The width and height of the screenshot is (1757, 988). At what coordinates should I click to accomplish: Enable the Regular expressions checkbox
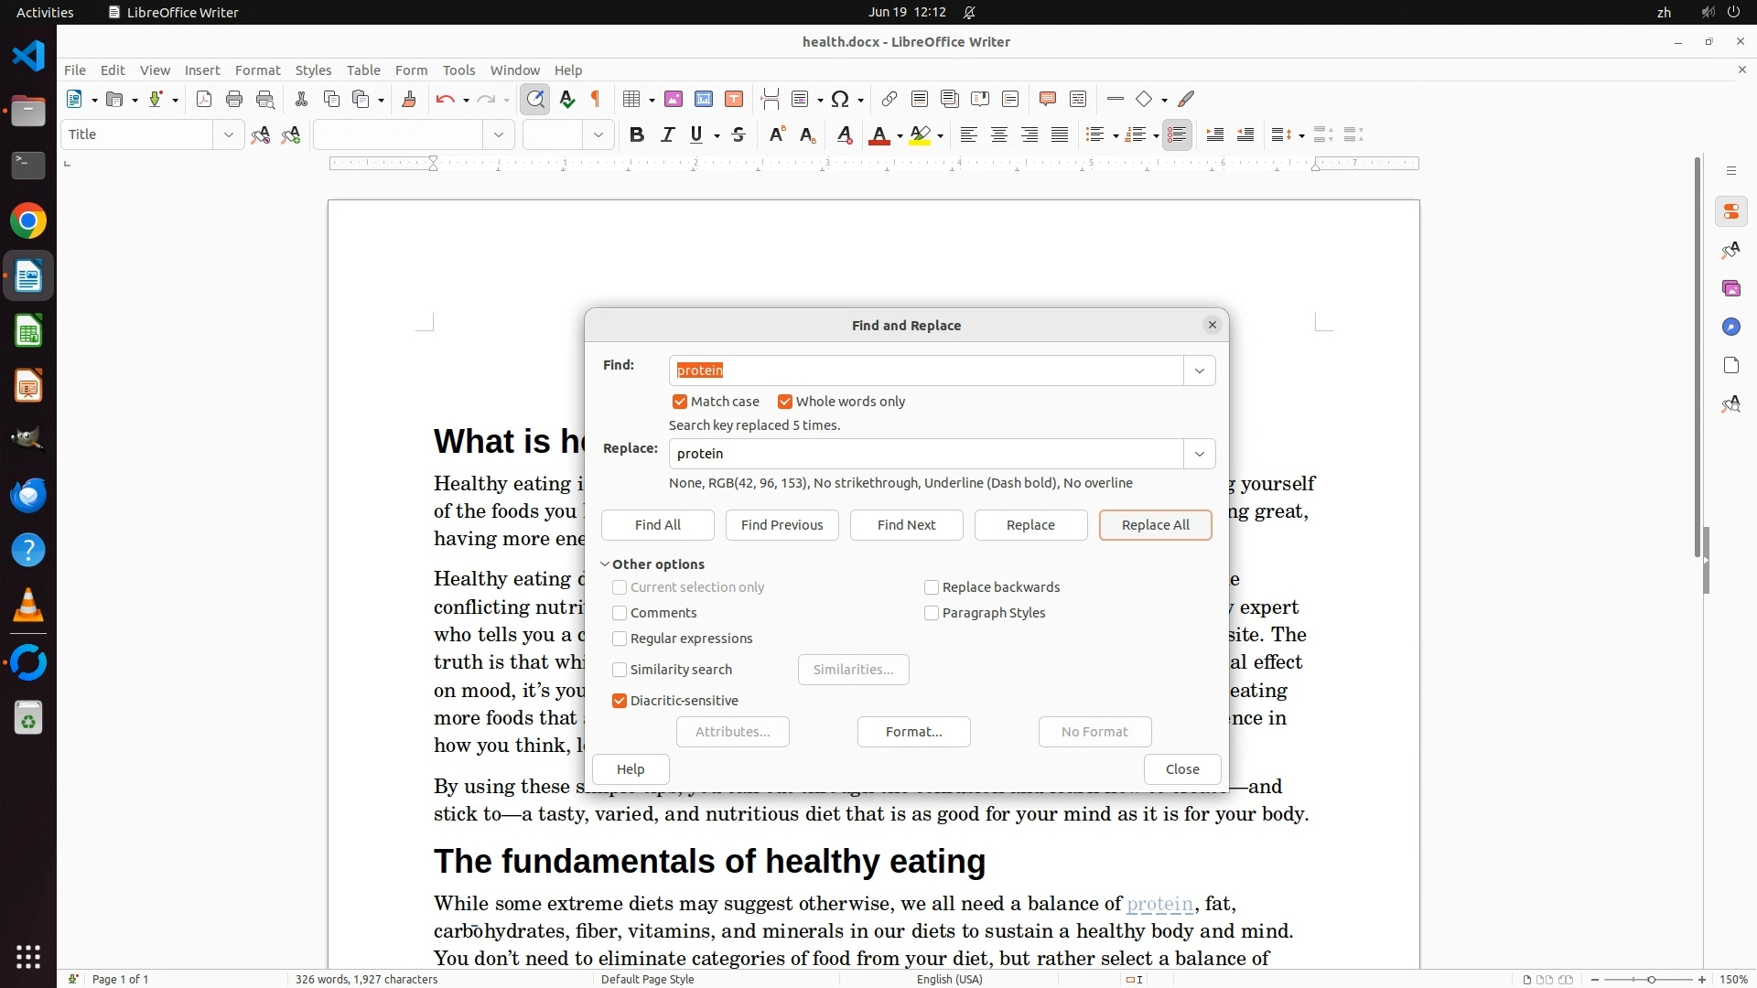click(x=620, y=639)
